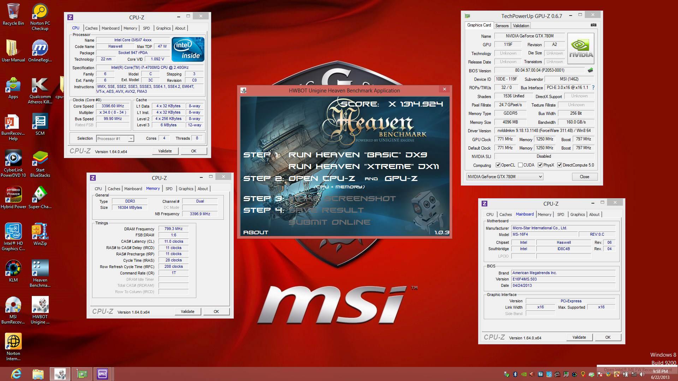This screenshot has width=678, height=381.
Task: Open the network signal tray icon
Action: tap(634, 374)
